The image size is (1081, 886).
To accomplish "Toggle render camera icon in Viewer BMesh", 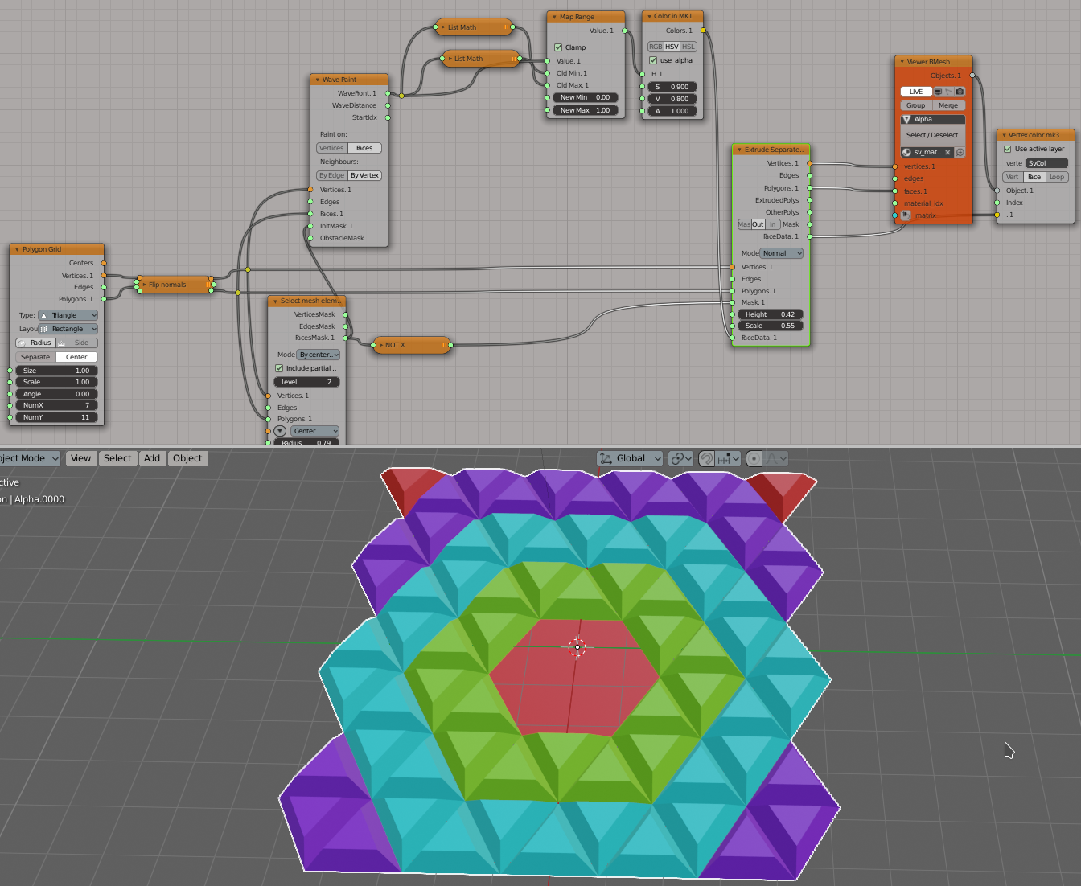I will tap(960, 92).
